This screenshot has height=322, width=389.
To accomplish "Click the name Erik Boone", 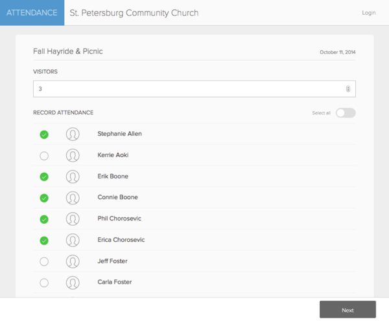I will coord(113,177).
